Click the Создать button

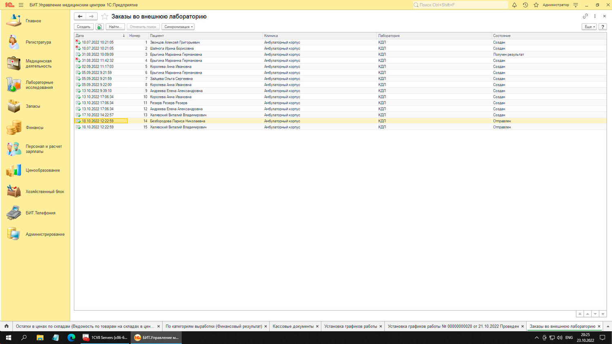[x=84, y=27]
